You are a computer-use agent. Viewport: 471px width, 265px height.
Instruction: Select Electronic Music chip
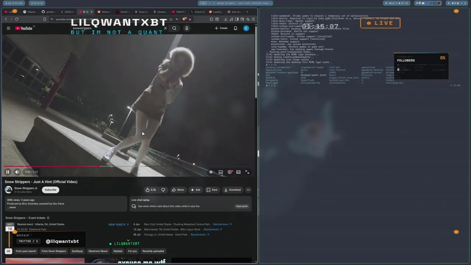[98, 251]
